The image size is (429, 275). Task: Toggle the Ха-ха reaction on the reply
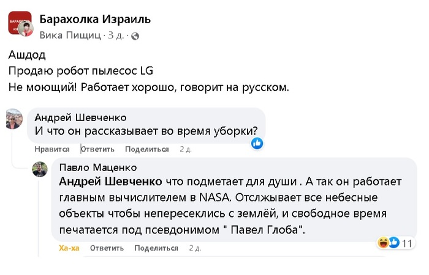pyautogui.click(x=69, y=248)
